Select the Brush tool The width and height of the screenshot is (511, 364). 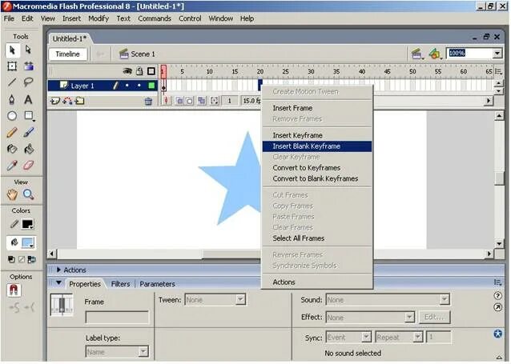(x=28, y=132)
